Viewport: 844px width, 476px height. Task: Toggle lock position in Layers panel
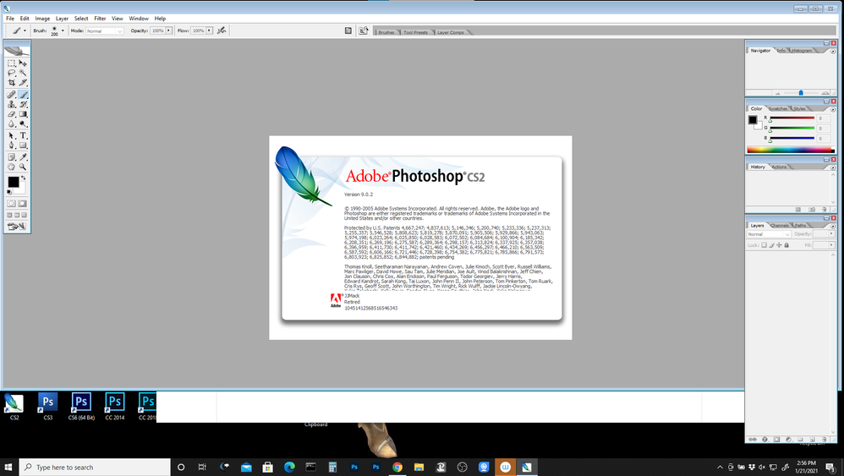point(779,245)
